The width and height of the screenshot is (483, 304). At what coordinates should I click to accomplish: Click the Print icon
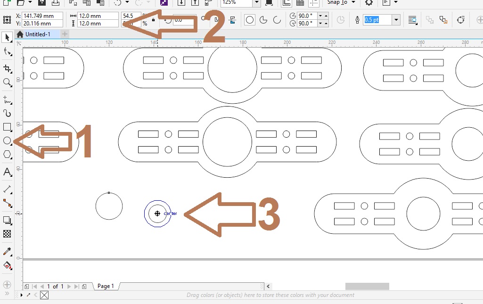click(x=56, y=2)
